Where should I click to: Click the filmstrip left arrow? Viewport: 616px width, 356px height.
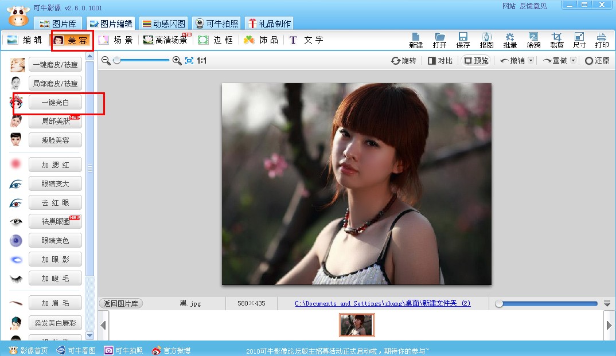point(103,325)
